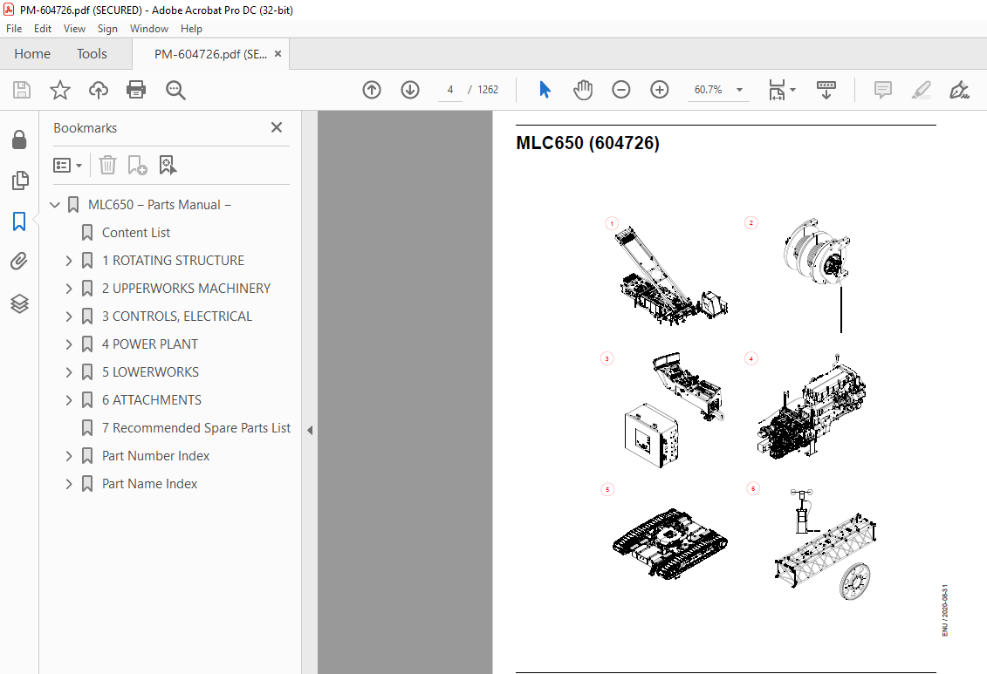
Task: Print the document with printer icon
Action: 136,90
